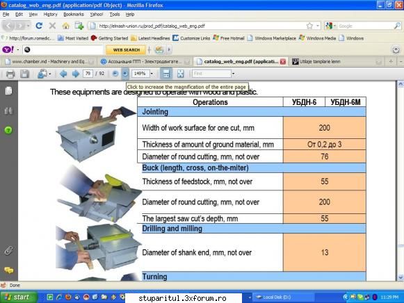This screenshot has width=404, height=303.
Task: Click PDF vertical scrollbar up arrow
Action: [400, 85]
